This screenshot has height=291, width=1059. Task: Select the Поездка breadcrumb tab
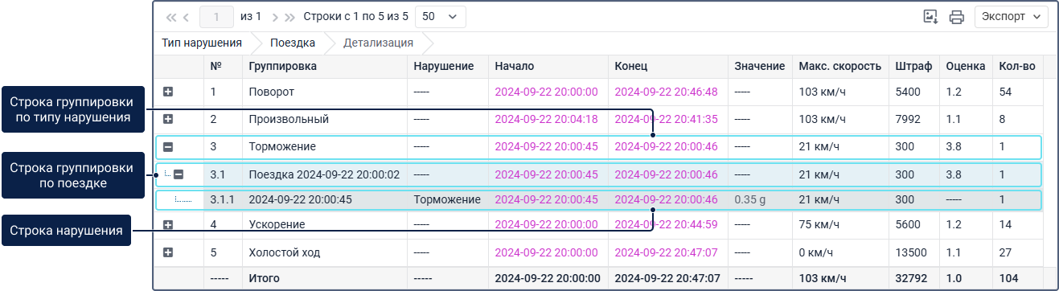pyautogui.click(x=293, y=43)
